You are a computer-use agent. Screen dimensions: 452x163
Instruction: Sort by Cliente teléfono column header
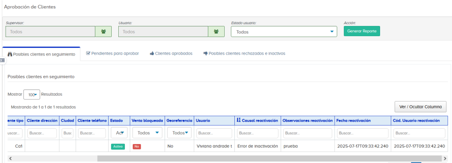(x=92, y=121)
